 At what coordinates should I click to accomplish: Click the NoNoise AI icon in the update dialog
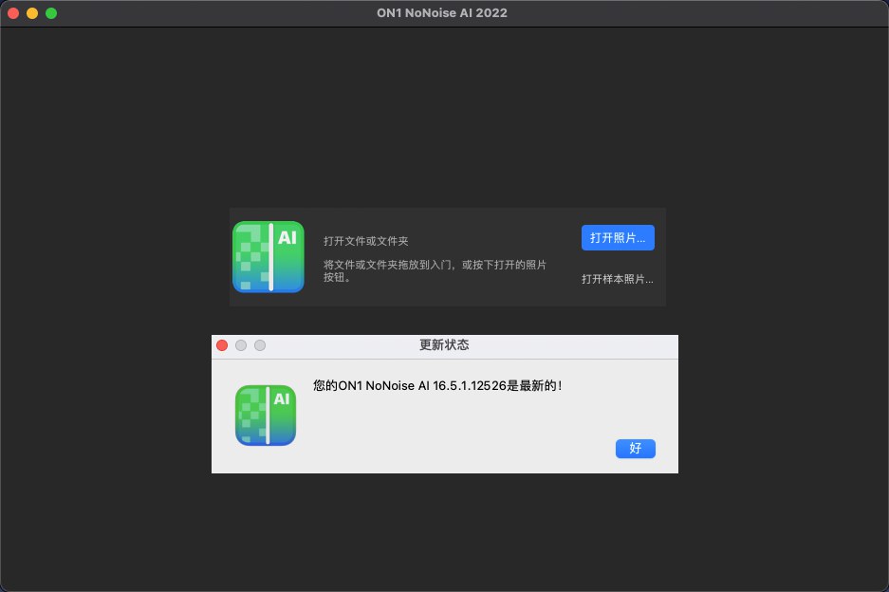(266, 416)
